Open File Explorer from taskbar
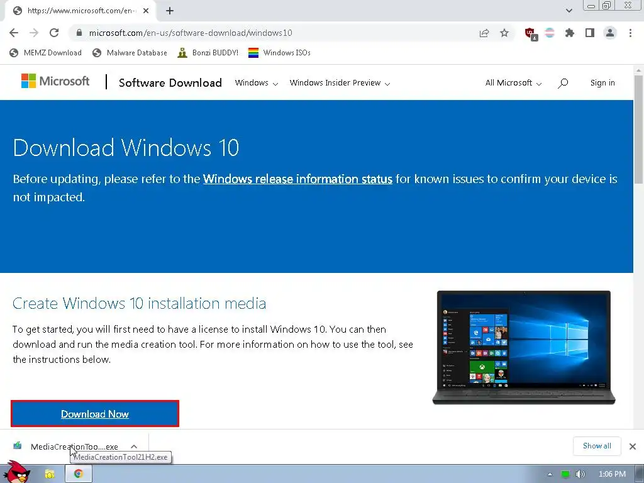 tap(50, 474)
